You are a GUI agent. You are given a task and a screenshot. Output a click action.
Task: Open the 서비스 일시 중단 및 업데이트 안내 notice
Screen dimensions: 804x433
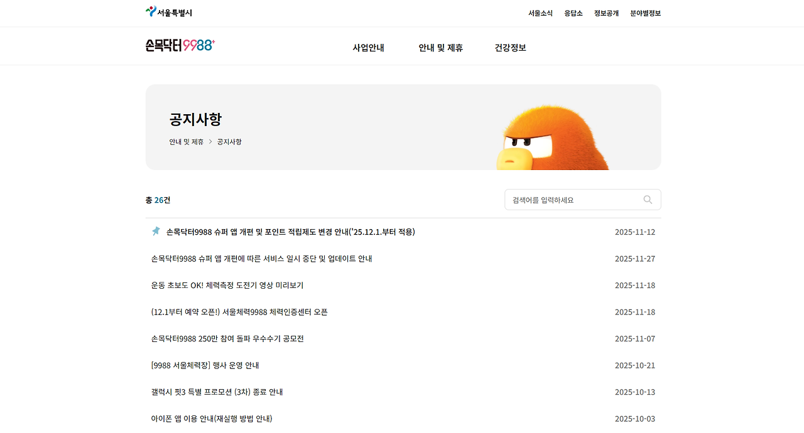[261, 259]
